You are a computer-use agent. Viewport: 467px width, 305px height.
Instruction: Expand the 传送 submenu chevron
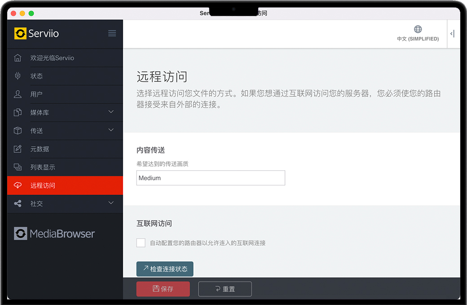pos(111,130)
